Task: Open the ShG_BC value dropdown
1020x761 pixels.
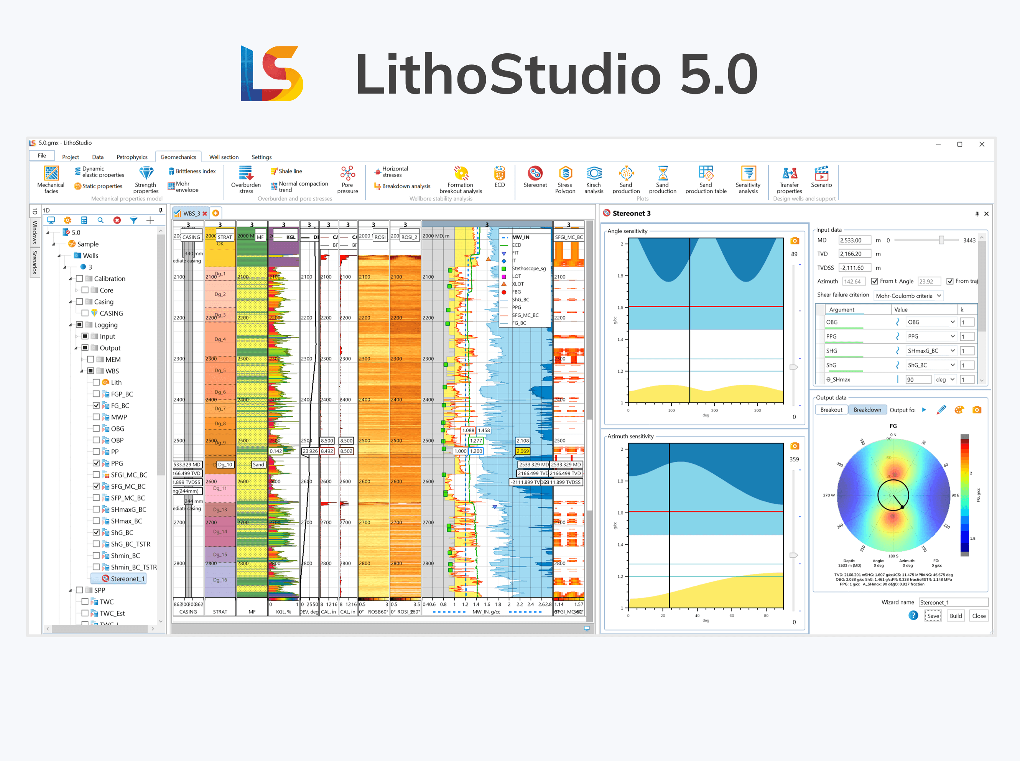Action: [x=931, y=365]
